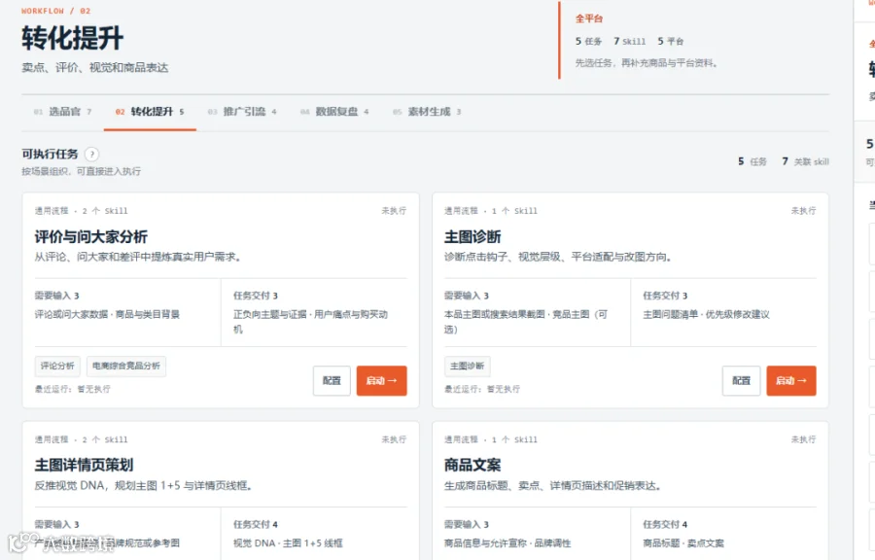This screenshot has width=875, height=560.
Task: Click 任务交付 3 in 评价与问大家分析 card
Action: coord(256,296)
